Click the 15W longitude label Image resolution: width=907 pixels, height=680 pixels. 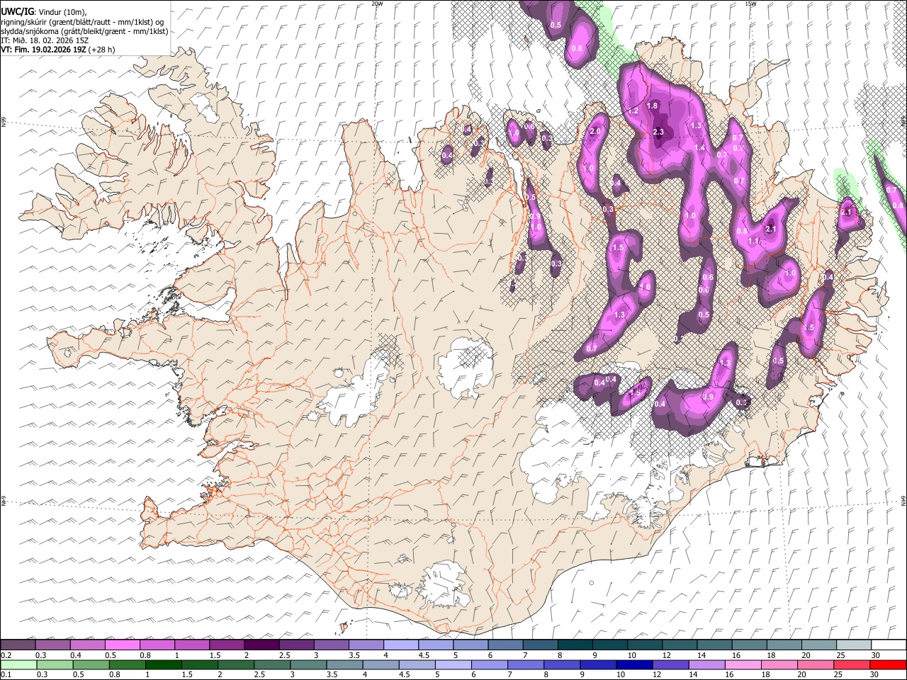pyautogui.click(x=750, y=4)
